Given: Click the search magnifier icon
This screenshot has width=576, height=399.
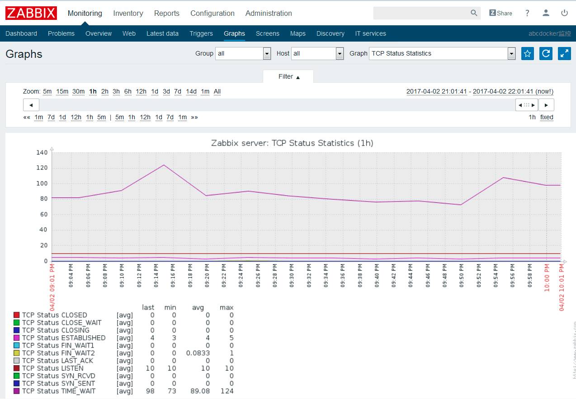Looking at the screenshot, I should tap(474, 13).
